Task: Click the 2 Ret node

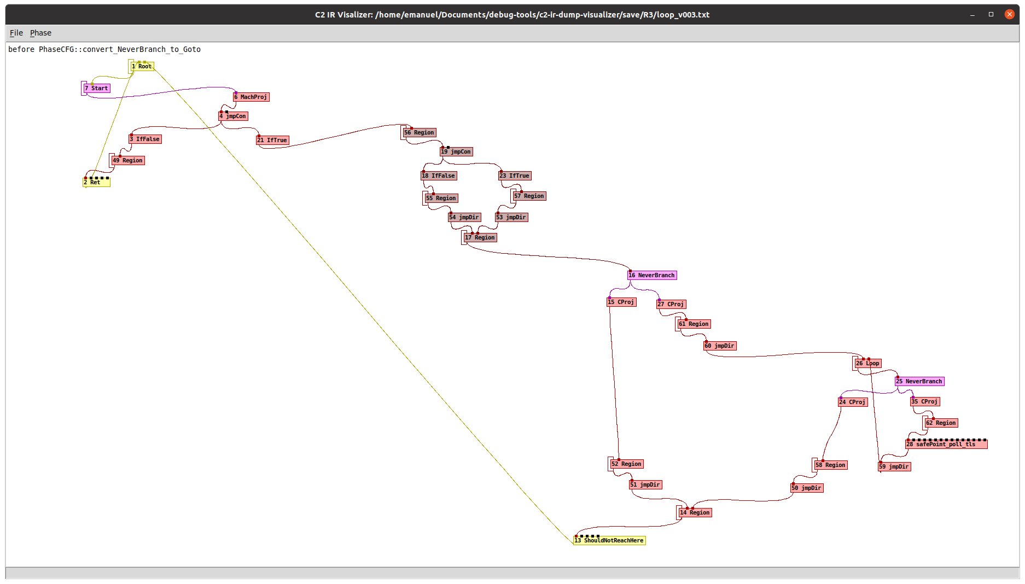Action: tap(96, 183)
